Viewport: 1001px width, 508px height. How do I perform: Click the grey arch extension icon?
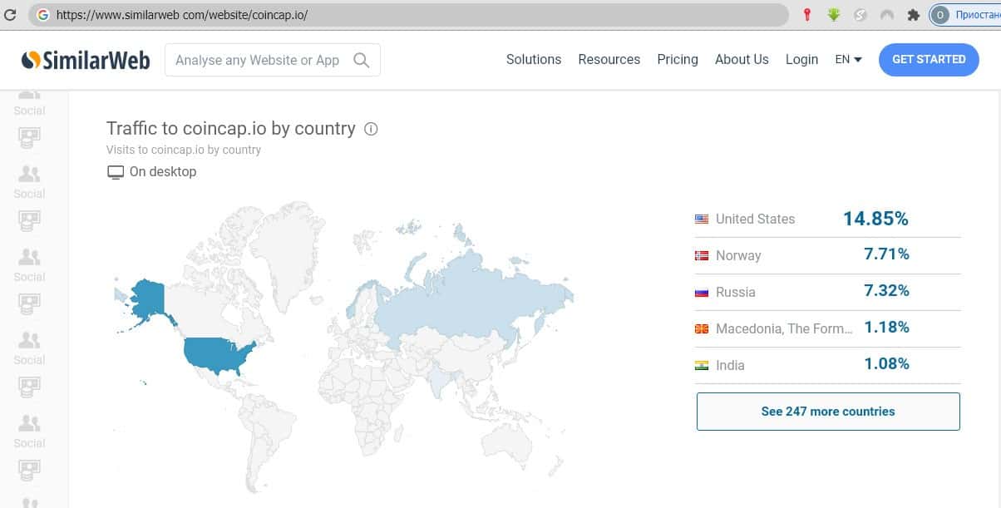tap(887, 15)
